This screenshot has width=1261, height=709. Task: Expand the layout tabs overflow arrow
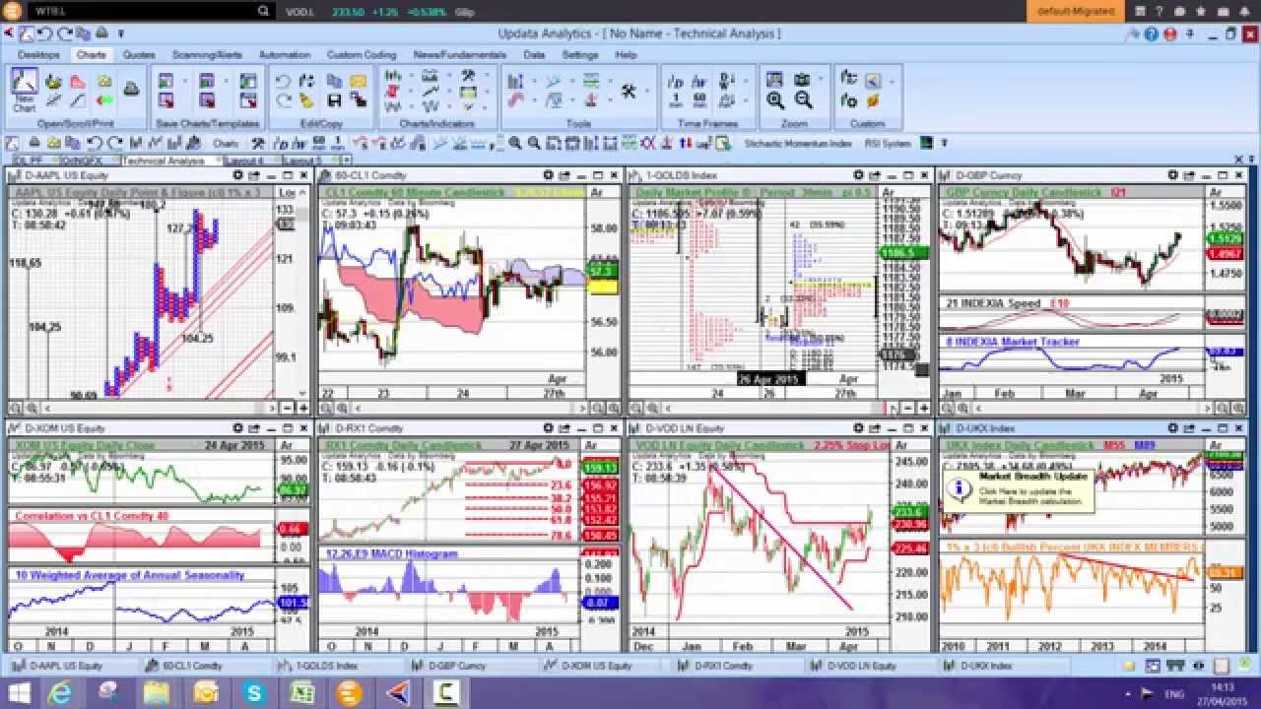point(347,160)
